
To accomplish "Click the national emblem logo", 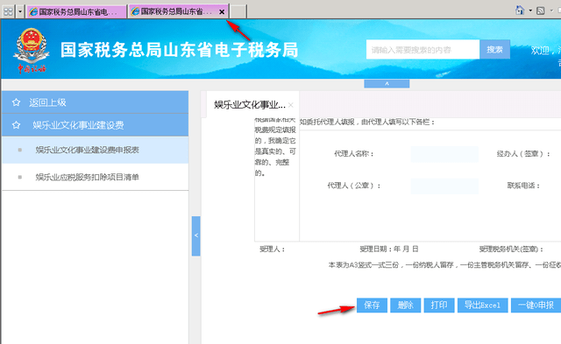I will click(x=32, y=50).
